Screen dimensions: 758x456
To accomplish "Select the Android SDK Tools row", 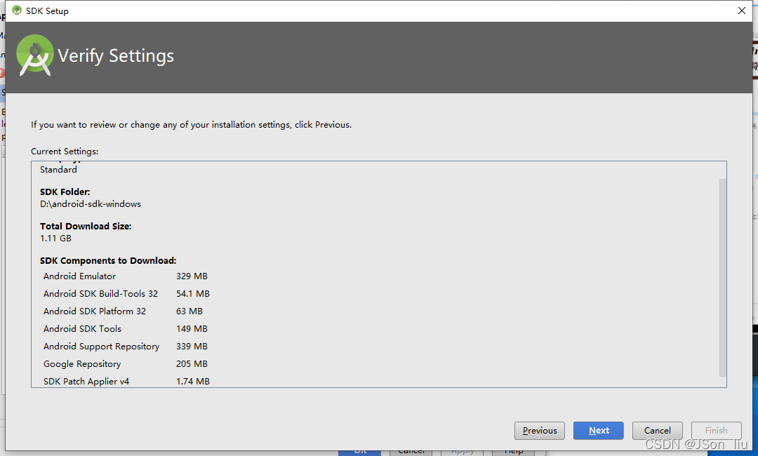I will coord(126,329).
